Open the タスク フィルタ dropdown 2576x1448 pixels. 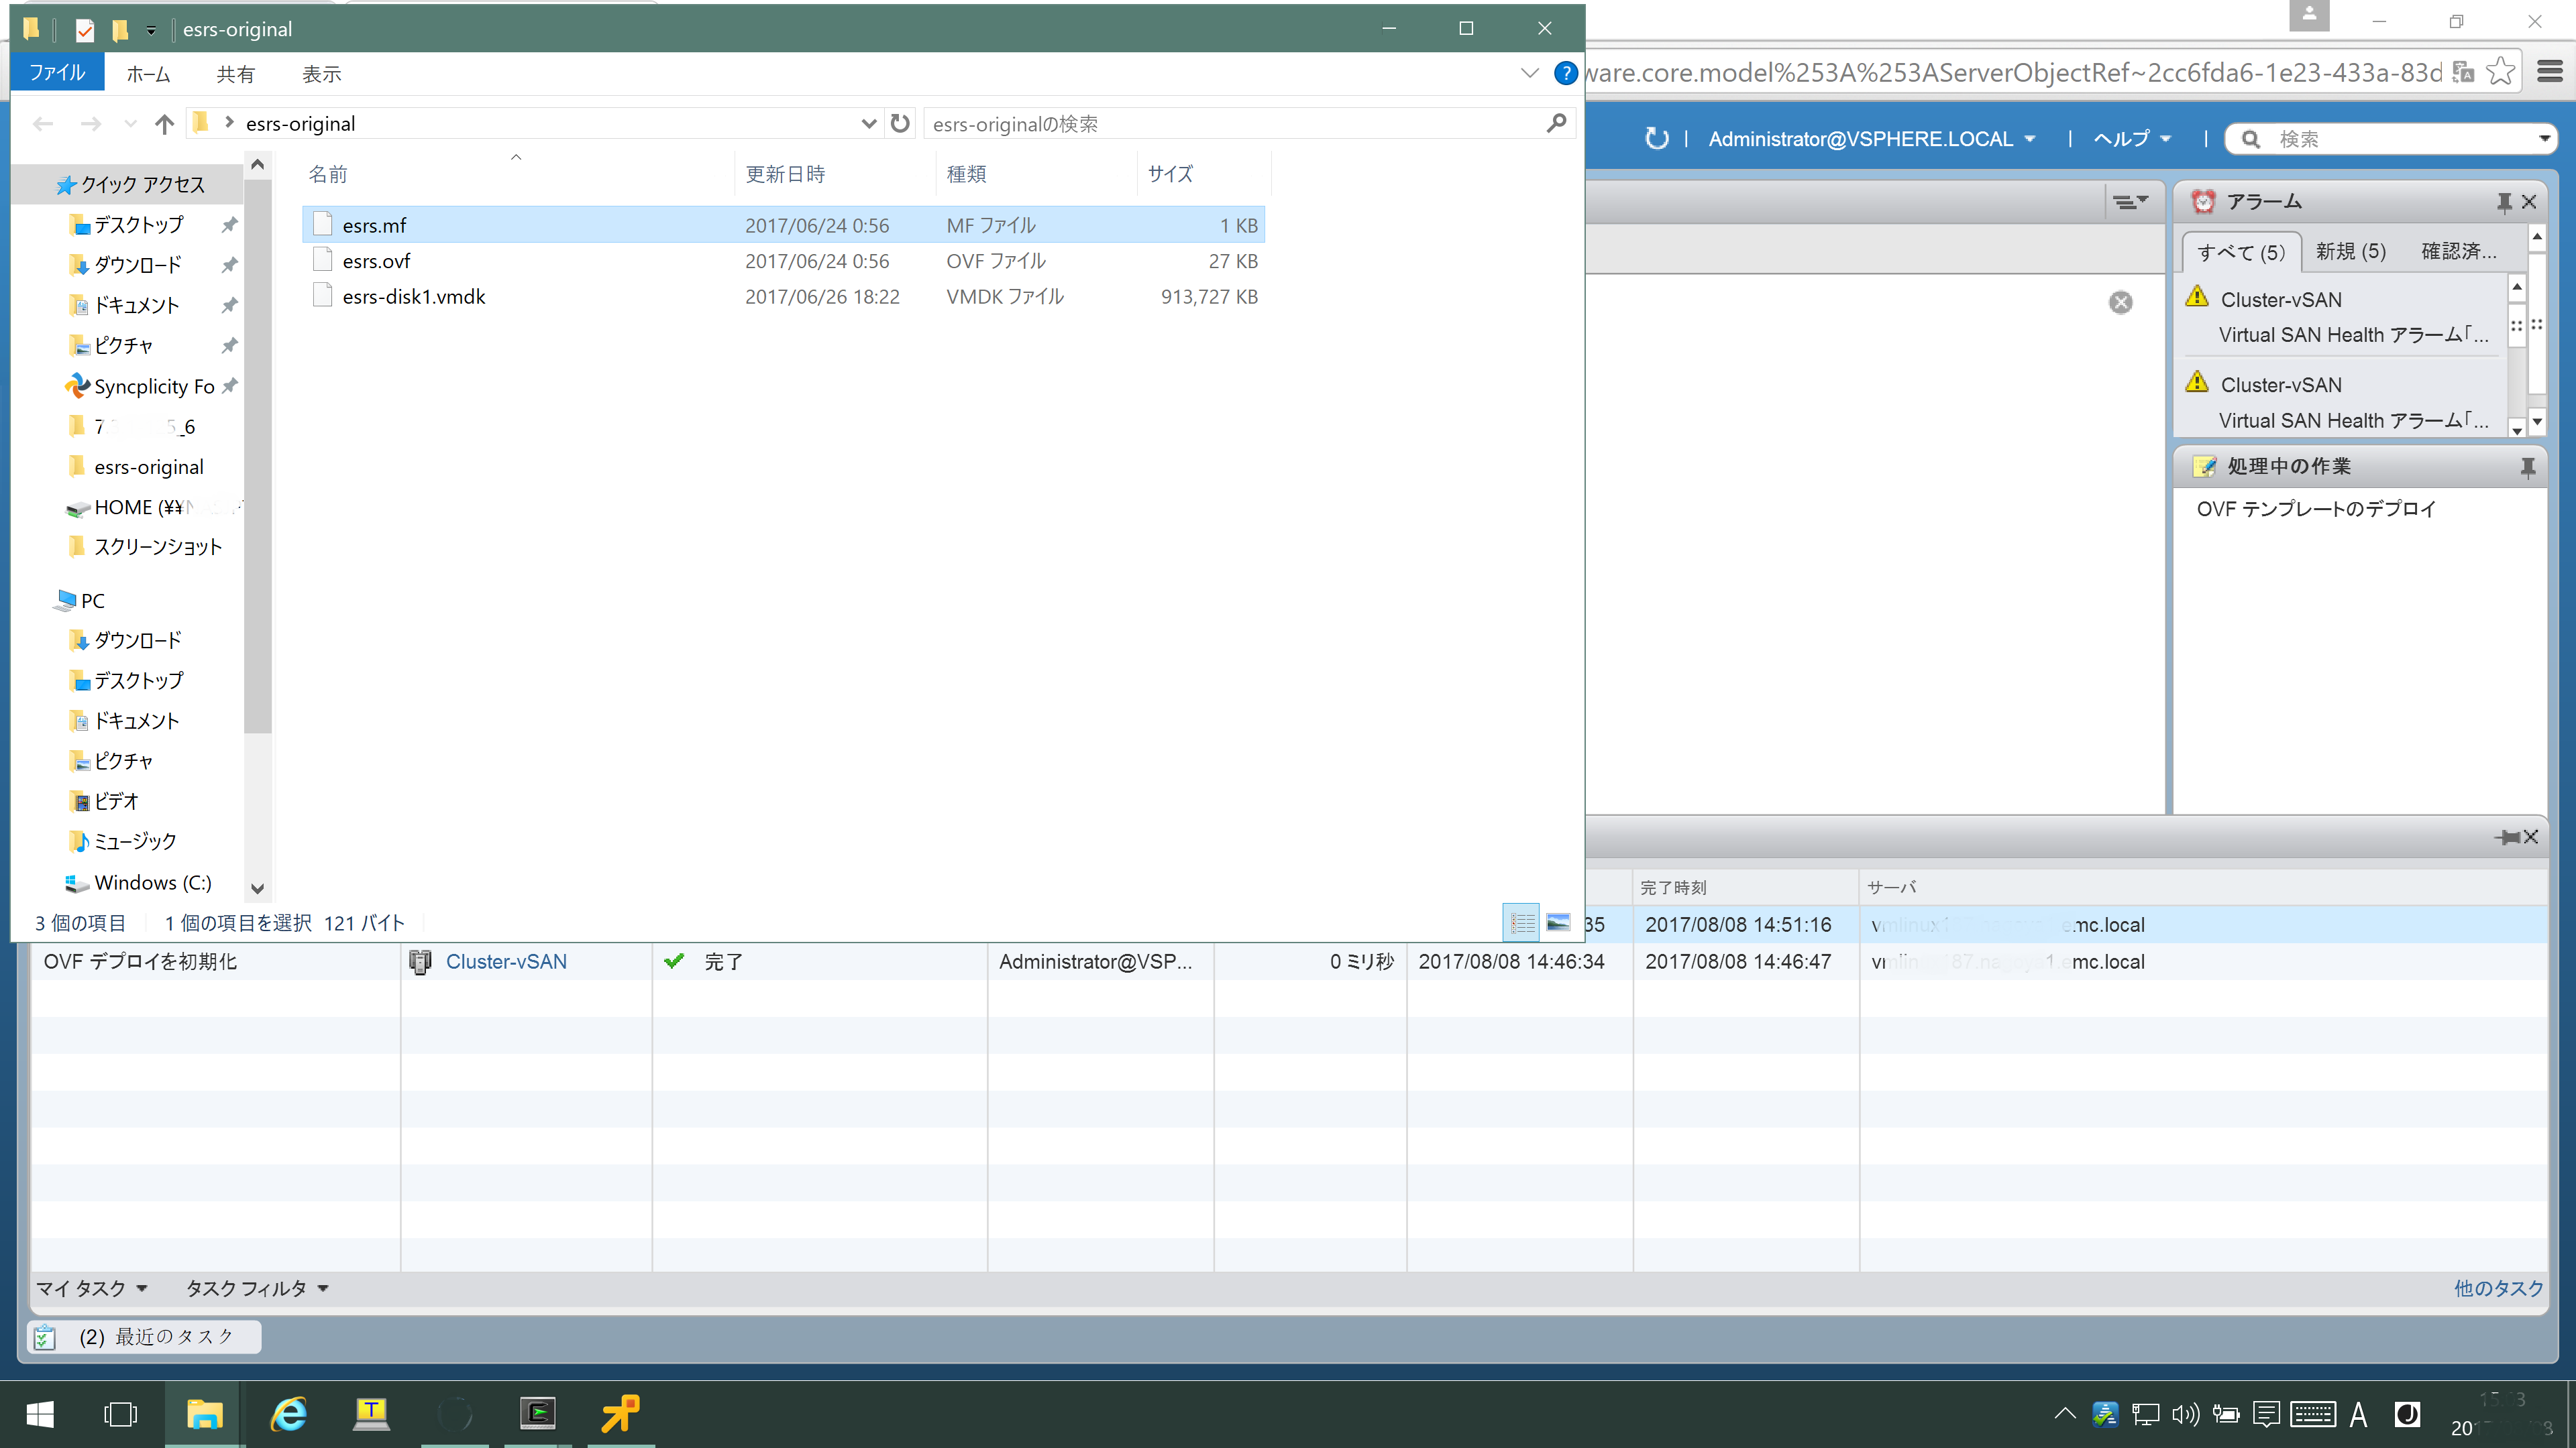pos(257,1288)
